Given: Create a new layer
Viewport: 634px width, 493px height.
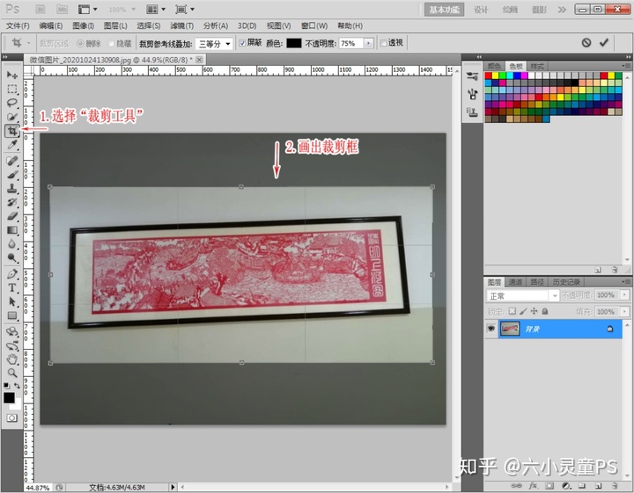Looking at the screenshot, I should tap(598, 485).
